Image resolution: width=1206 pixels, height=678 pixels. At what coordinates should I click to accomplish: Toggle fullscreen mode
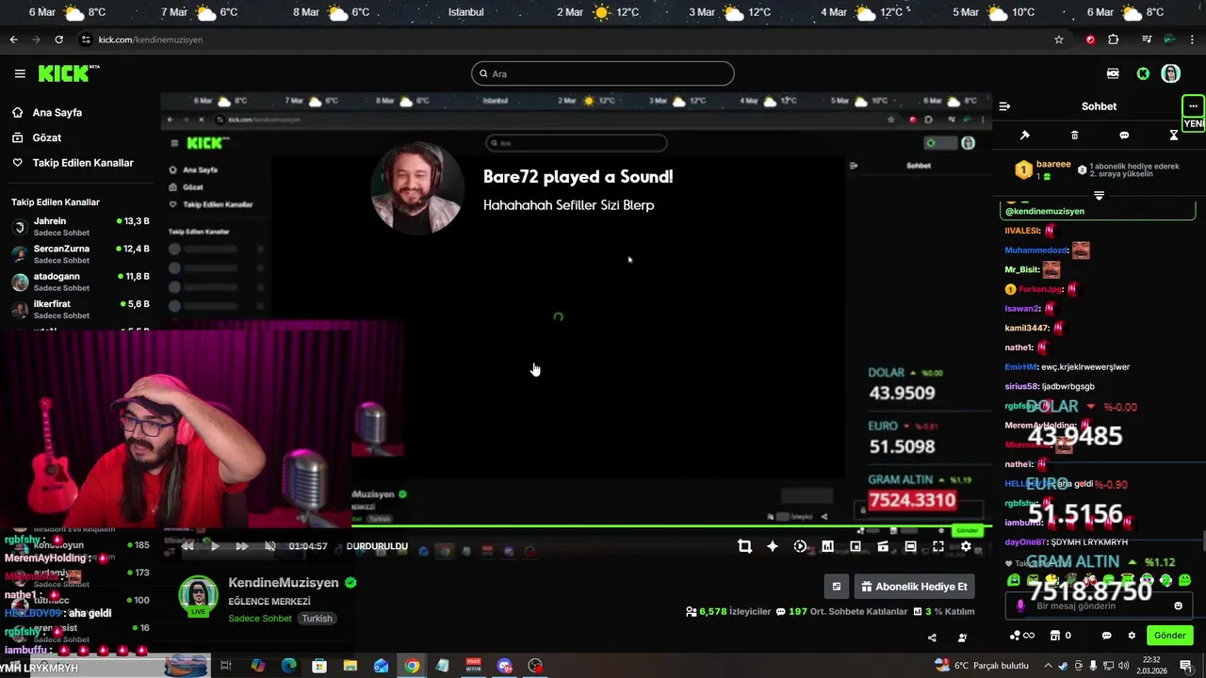point(938,546)
